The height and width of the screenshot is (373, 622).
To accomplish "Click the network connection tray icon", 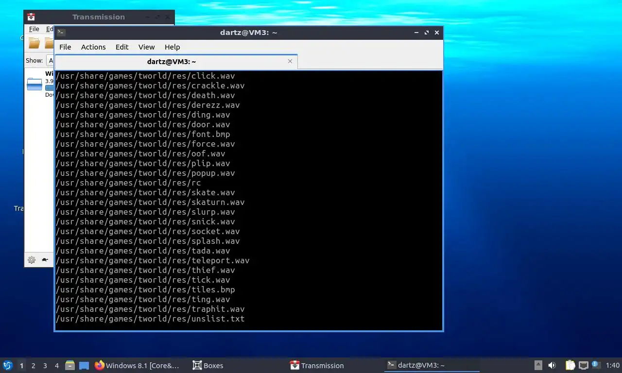I will (x=583, y=365).
